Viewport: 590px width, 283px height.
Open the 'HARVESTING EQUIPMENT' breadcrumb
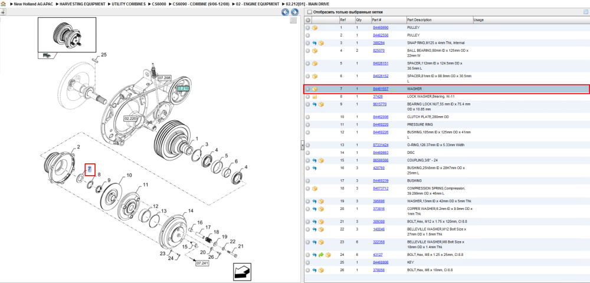pos(83,4)
